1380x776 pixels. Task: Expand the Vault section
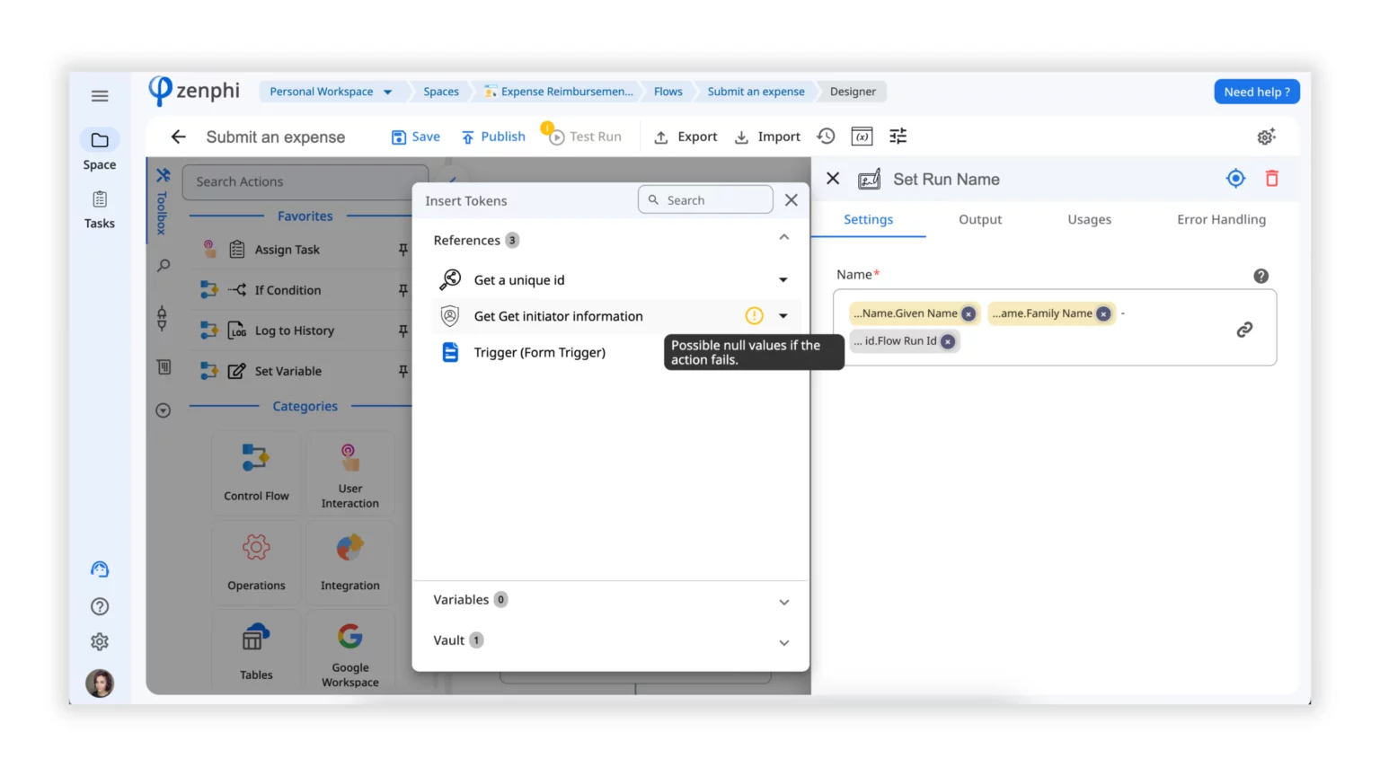point(784,642)
